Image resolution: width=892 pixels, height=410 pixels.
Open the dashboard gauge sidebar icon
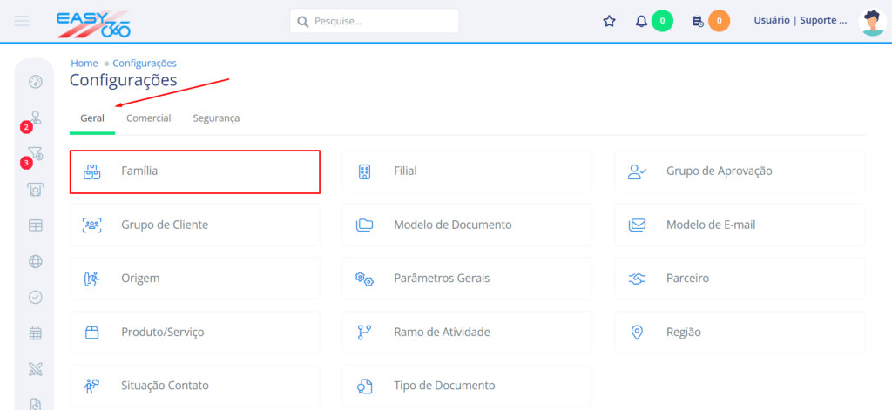pos(35,83)
